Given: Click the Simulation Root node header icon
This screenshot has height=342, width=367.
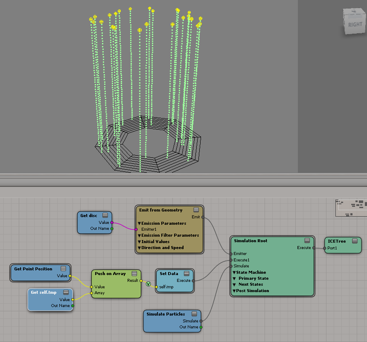Looking at the screenshot, I should (x=307, y=241).
